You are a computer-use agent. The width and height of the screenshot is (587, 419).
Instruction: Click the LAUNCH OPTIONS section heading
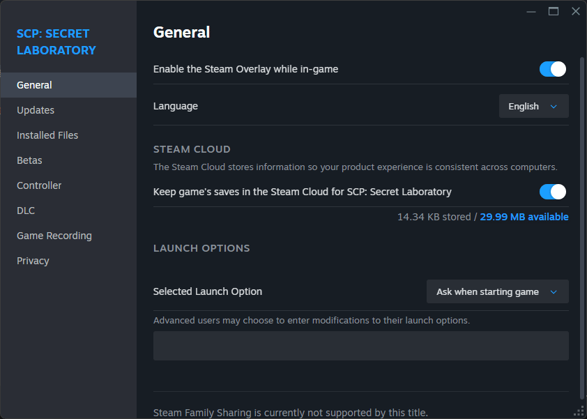pyautogui.click(x=201, y=248)
